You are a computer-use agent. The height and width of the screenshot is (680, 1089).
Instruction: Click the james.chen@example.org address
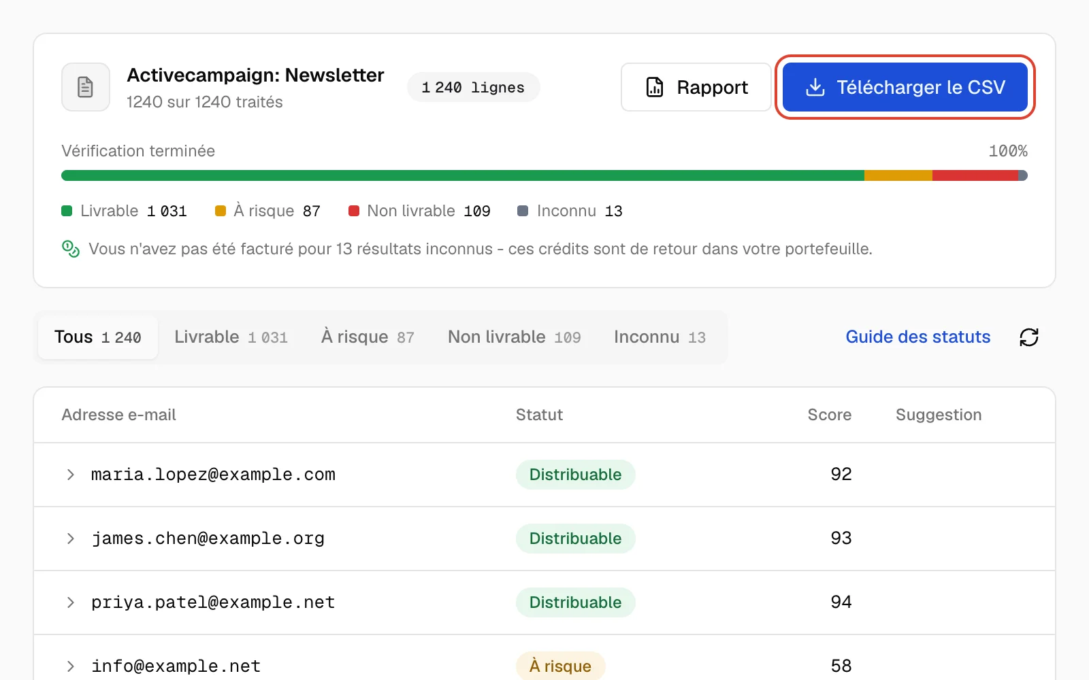(208, 539)
